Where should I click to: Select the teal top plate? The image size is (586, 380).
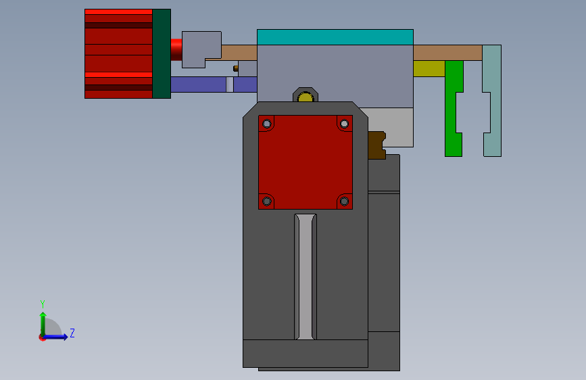335,37
